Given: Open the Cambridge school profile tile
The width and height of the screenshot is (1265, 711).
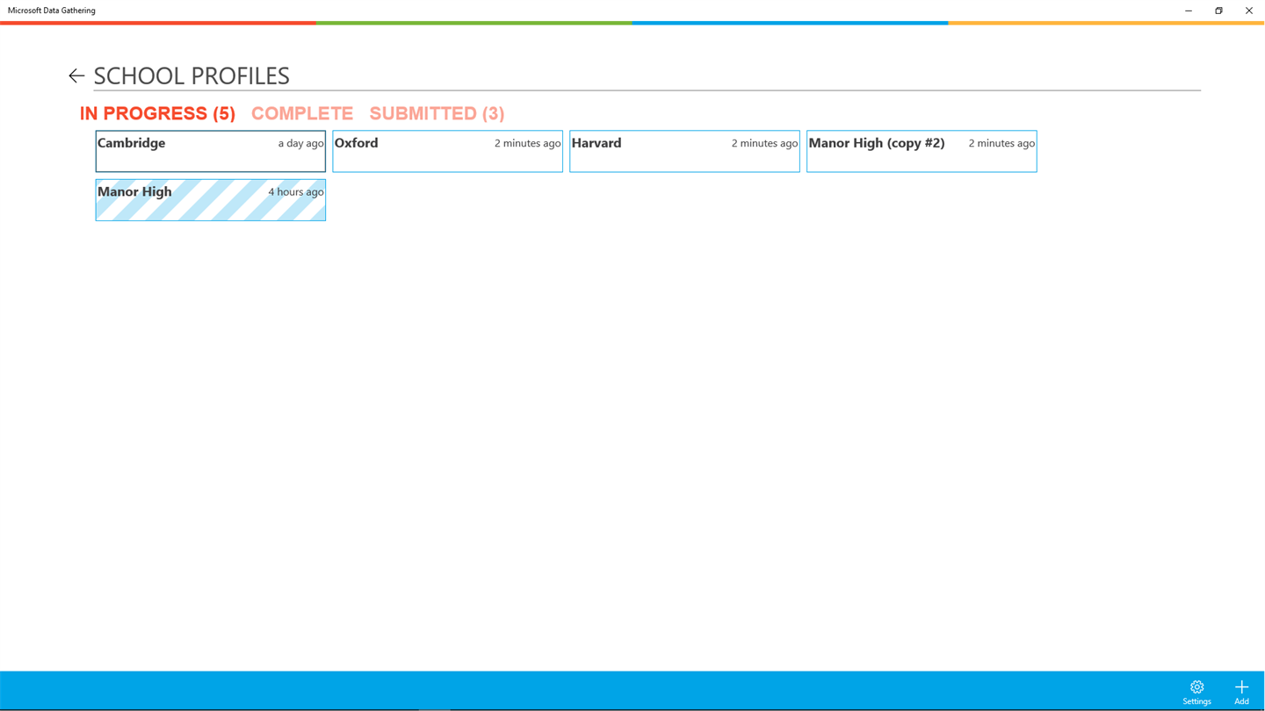Looking at the screenshot, I should 211,151.
